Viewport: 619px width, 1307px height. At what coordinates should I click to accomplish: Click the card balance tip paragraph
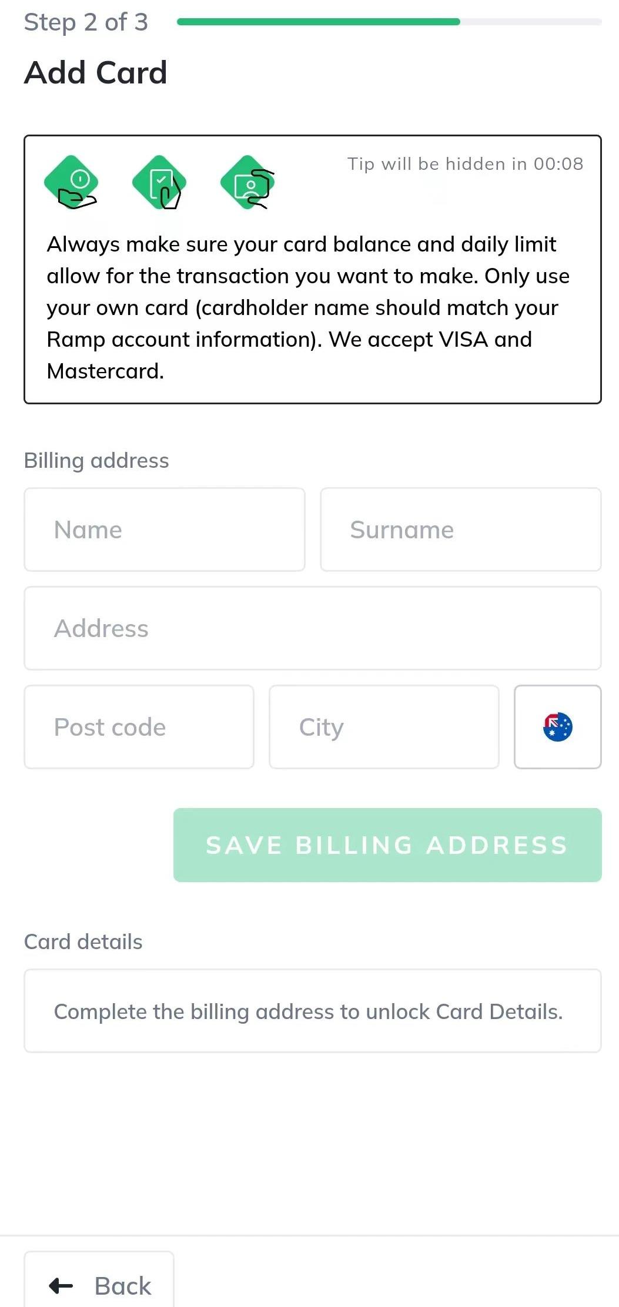[x=308, y=307]
